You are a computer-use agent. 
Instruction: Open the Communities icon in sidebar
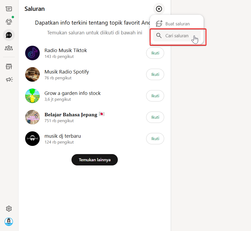tap(9, 48)
